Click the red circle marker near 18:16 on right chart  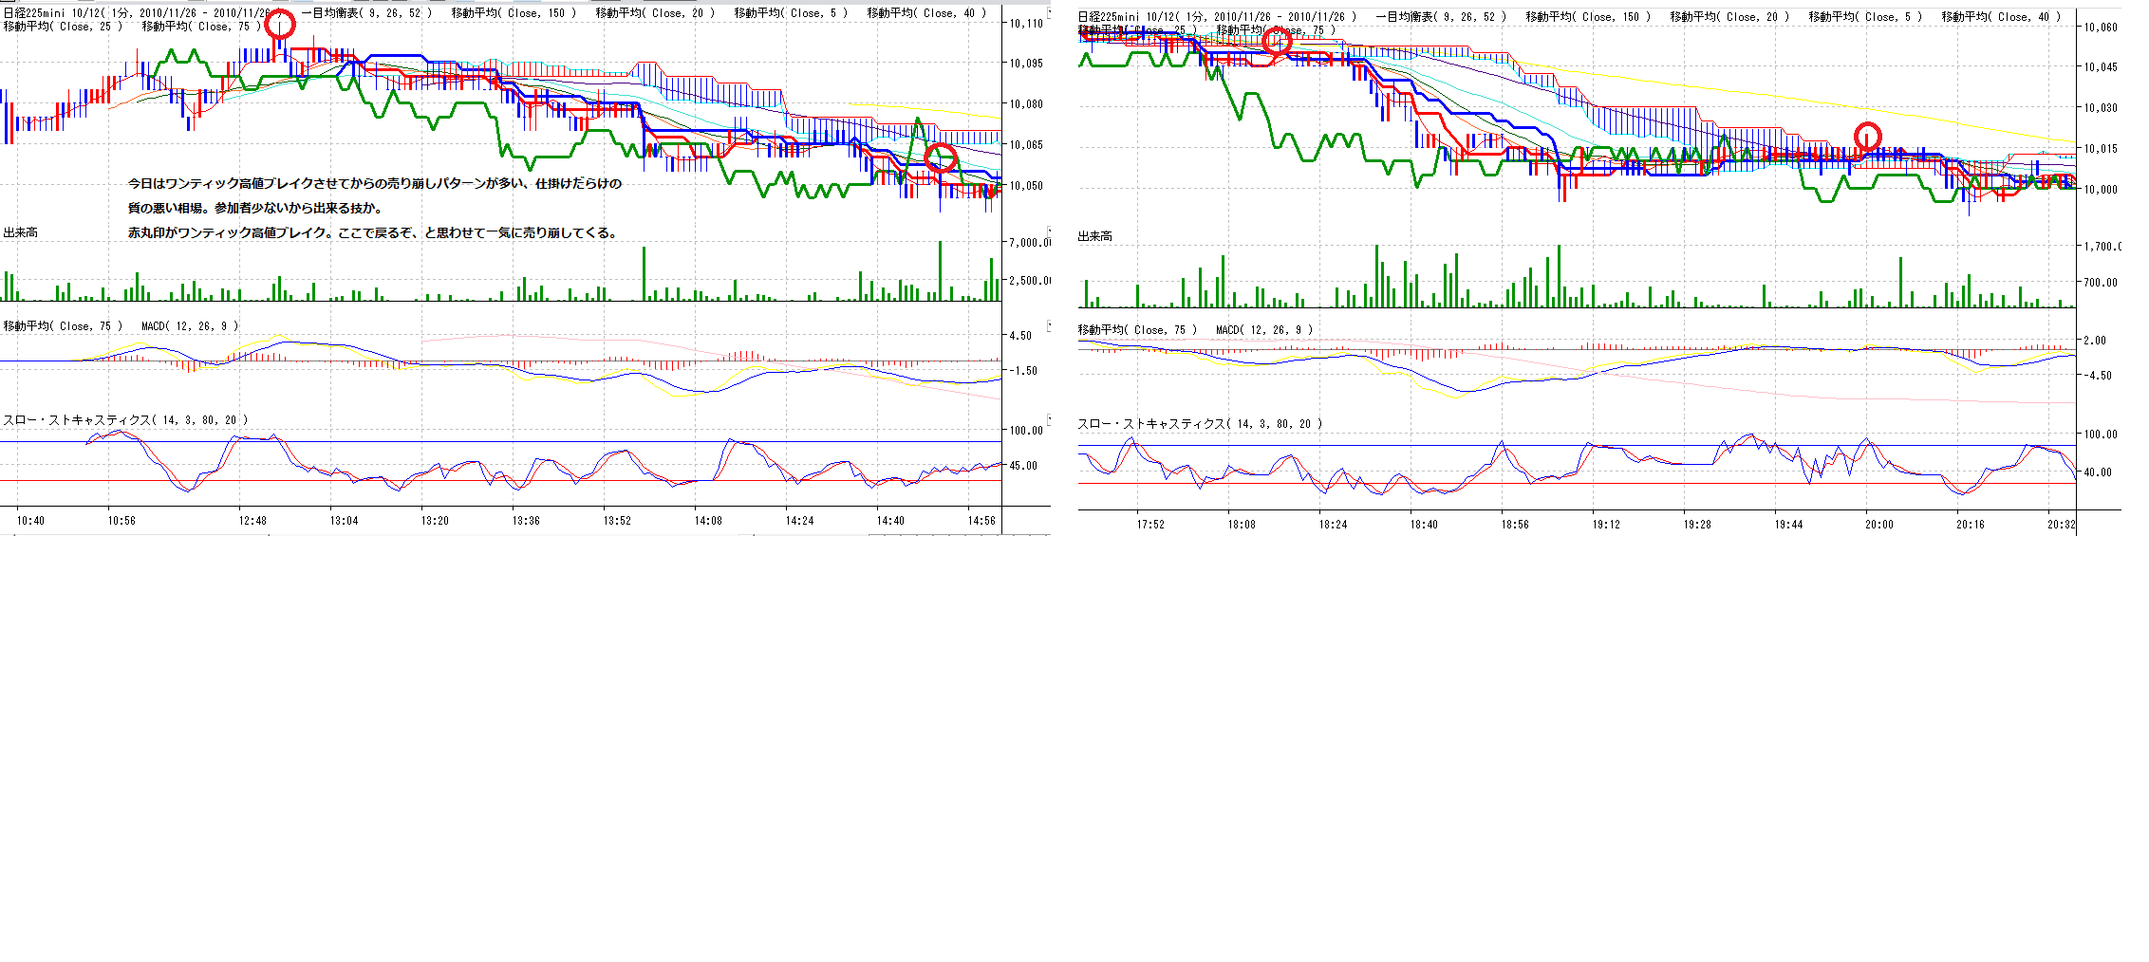point(1277,41)
